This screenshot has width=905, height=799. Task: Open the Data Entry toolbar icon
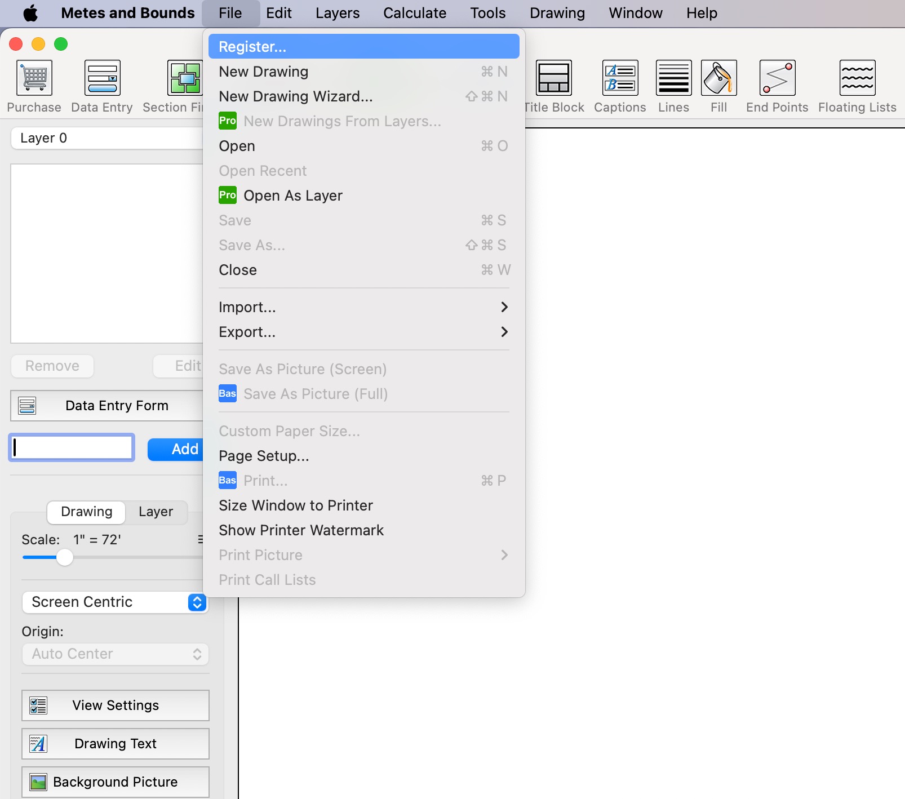coord(102,78)
